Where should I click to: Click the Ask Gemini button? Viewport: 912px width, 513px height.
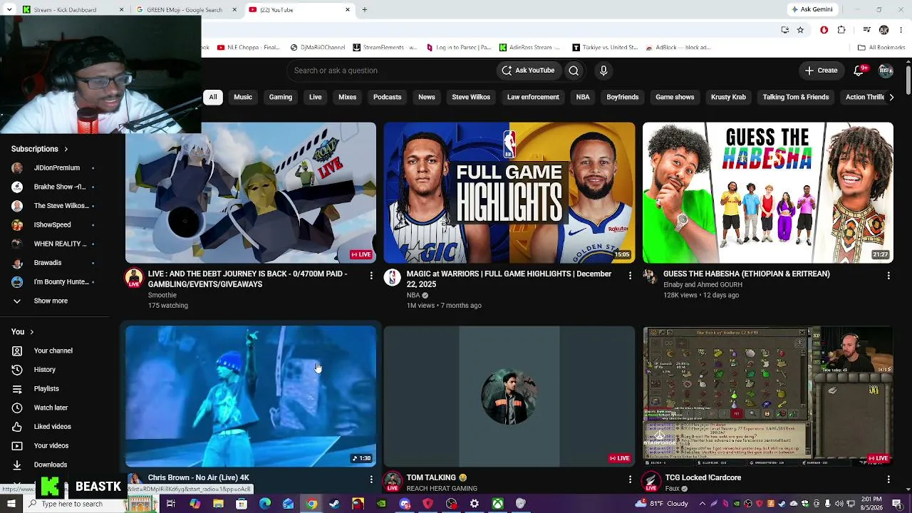tap(812, 10)
